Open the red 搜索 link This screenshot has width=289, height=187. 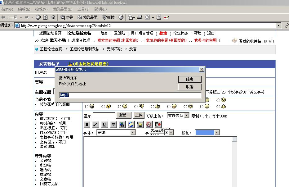(x=163, y=33)
